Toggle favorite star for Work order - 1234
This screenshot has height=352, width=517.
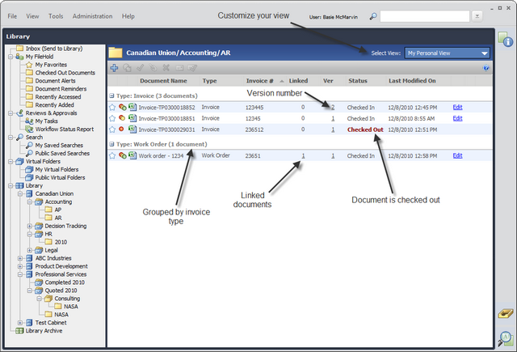coord(113,155)
